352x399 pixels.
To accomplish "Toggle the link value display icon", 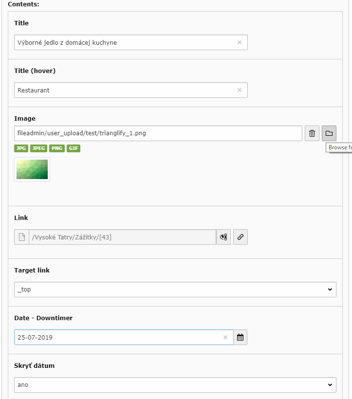I will (x=223, y=237).
